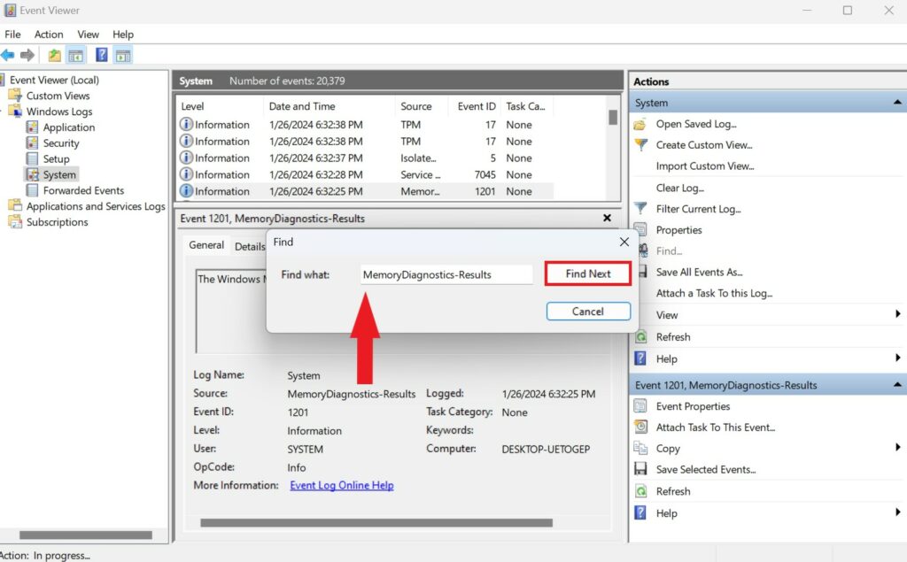Click the Filter Current Log funnel icon
907x562 pixels.
click(640, 209)
